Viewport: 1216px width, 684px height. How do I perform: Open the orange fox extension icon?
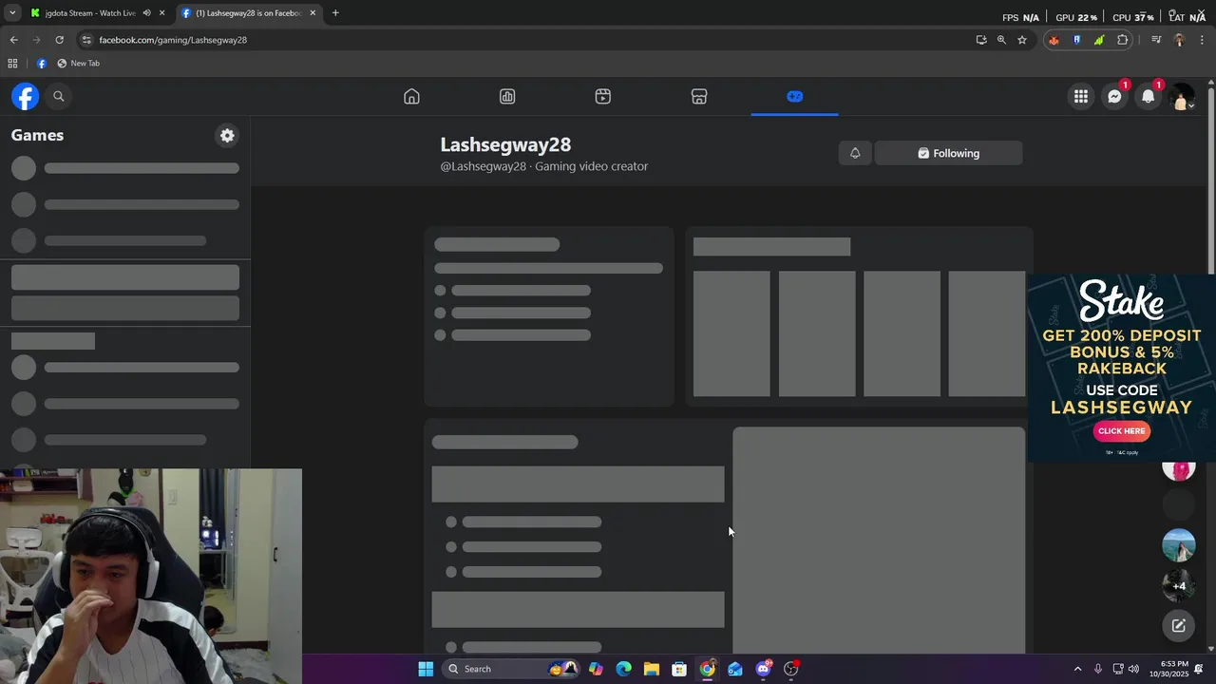(1054, 40)
